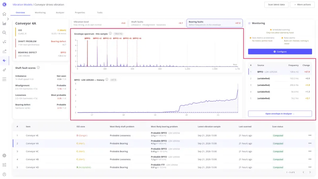Click the first BPFO marker label in spectrum
Viewport: 318px width, 179px height.
87,38
